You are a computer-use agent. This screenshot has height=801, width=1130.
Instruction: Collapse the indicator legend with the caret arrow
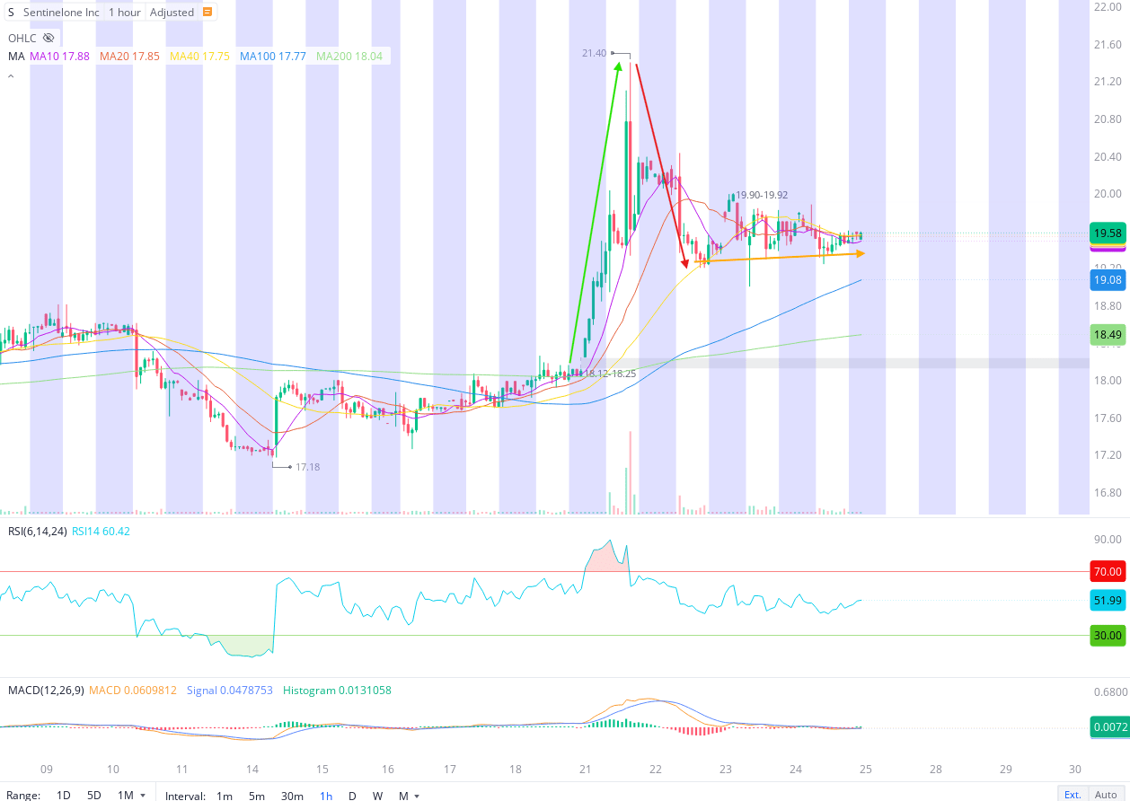click(10, 75)
